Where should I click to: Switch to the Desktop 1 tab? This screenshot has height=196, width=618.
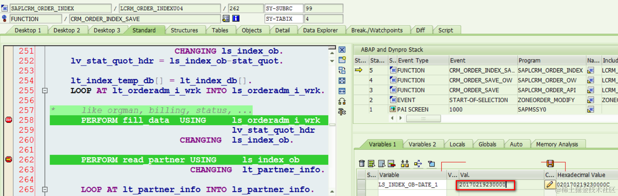click(28, 30)
